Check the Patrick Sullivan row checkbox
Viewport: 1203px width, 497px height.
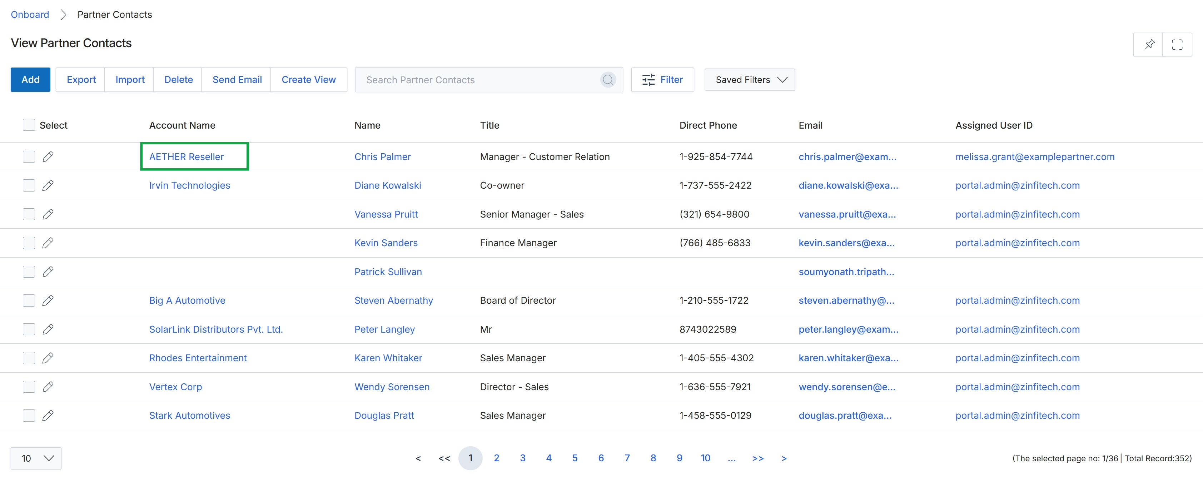coord(29,272)
